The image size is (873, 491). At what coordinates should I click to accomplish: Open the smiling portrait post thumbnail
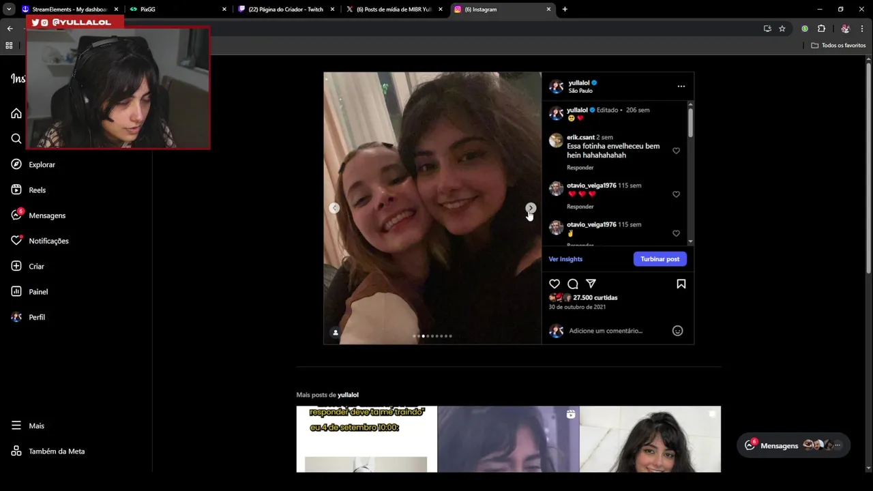click(x=650, y=439)
